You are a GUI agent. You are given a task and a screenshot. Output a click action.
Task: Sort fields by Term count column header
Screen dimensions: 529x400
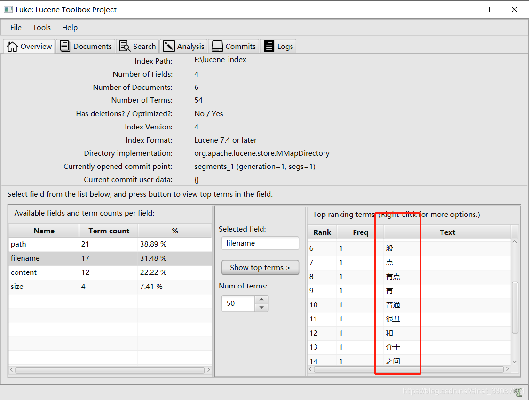[109, 231]
